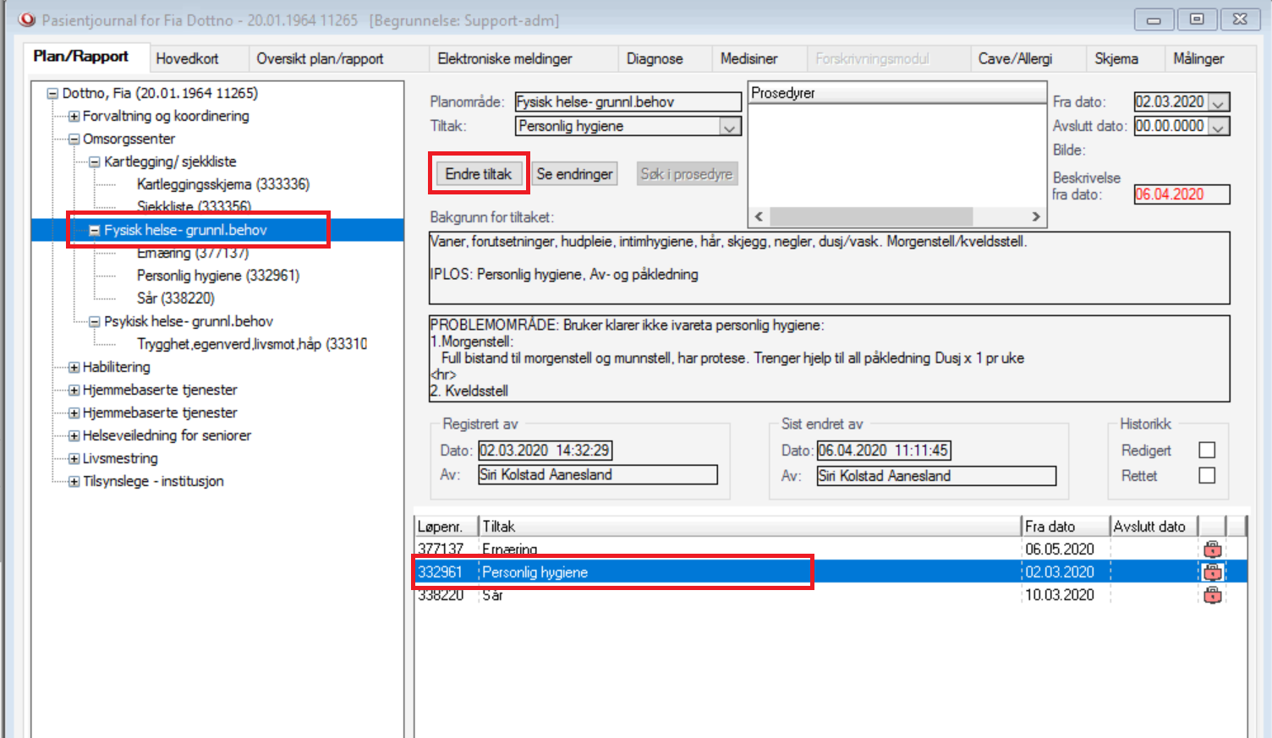This screenshot has width=1272, height=738.
Task: Expand Helseveiledning for seniorer node
Action: point(74,435)
